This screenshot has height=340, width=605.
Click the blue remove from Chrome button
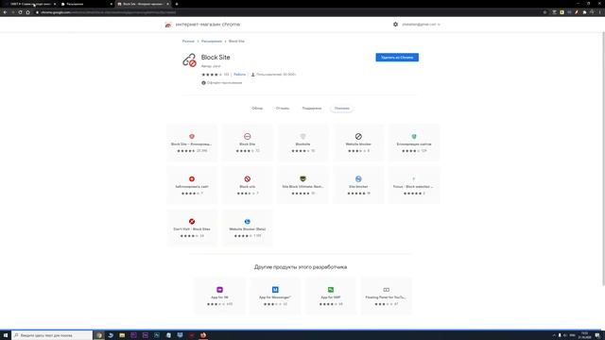(397, 58)
